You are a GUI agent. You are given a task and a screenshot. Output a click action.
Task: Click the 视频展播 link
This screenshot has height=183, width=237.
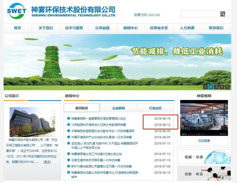tap(204, 141)
